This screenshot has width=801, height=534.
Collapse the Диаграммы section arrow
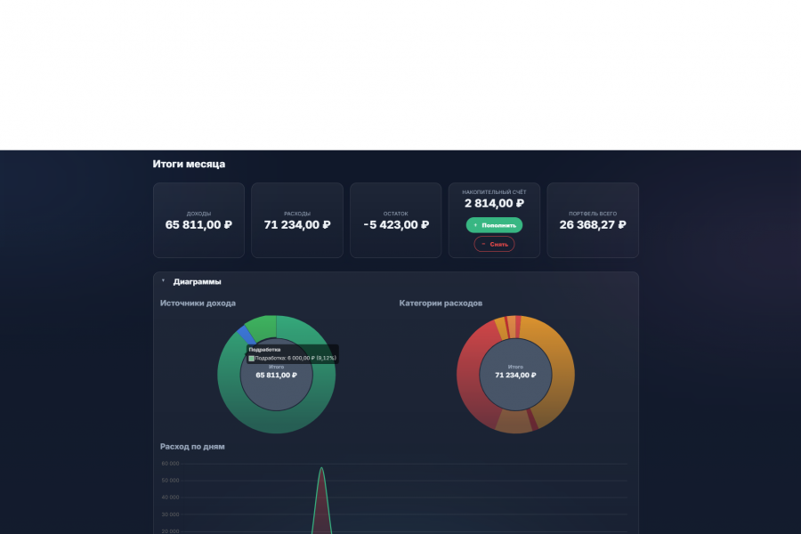[163, 281]
